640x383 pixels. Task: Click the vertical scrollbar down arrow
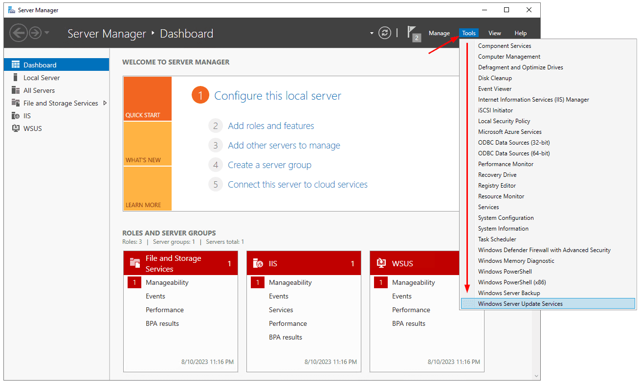537,376
